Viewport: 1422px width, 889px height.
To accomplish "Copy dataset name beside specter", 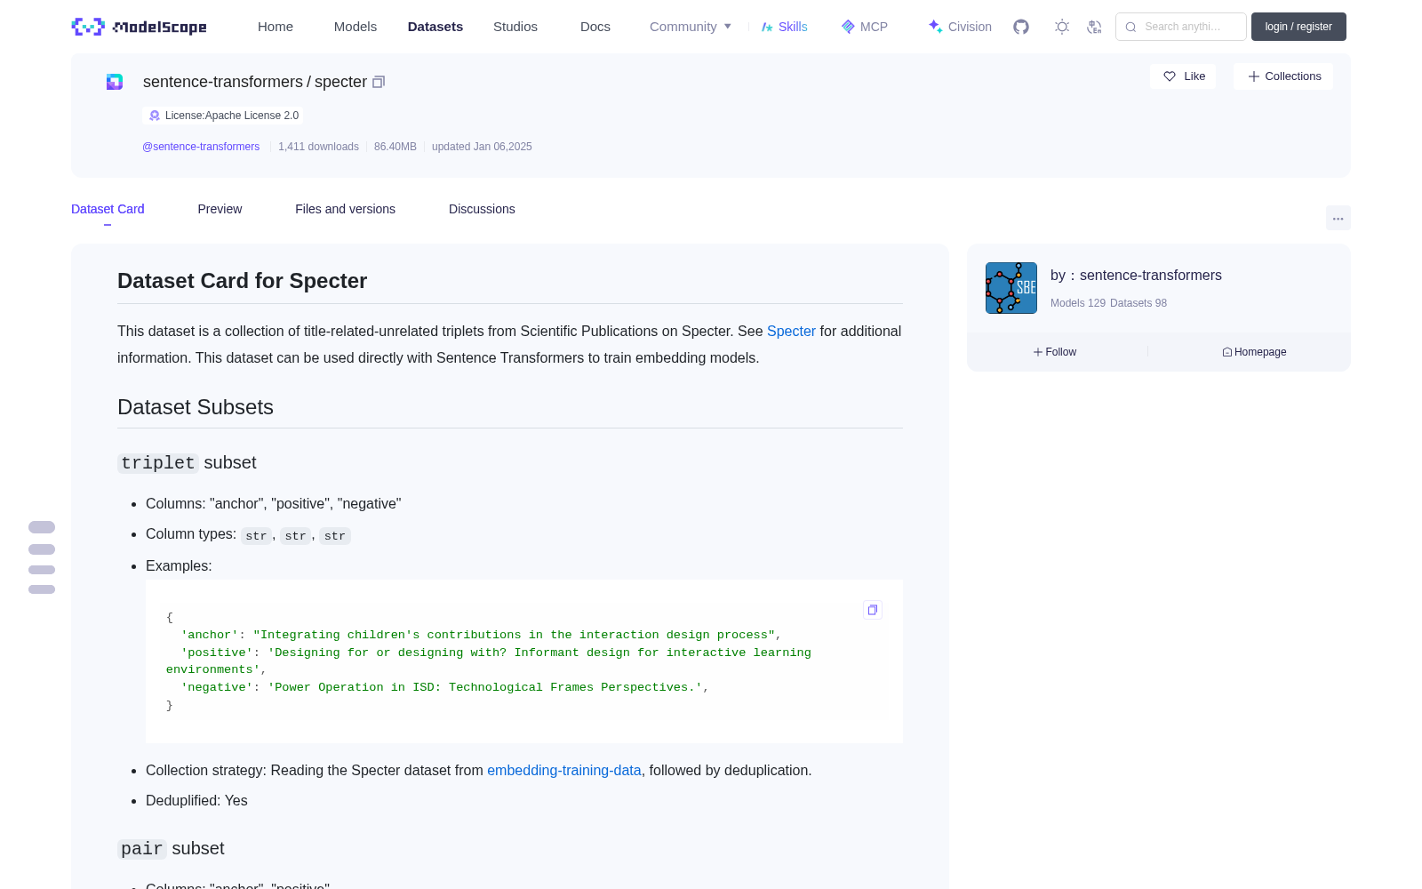I will coord(379,82).
